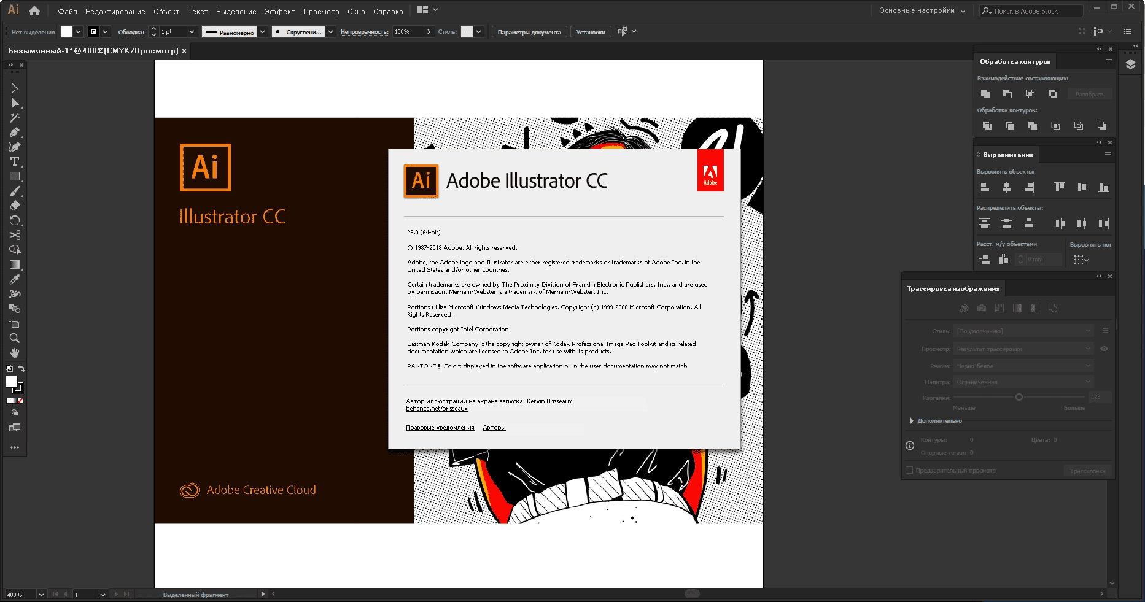Viewport: 1145px width, 602px height.
Task: Select the Eyedropper tool
Action: pos(15,279)
